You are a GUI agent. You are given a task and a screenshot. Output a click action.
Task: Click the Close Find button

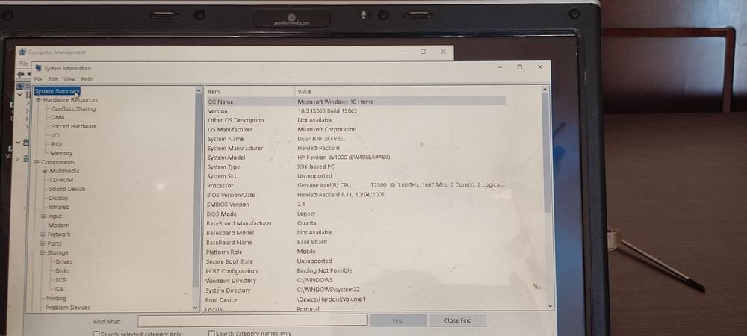click(x=458, y=320)
